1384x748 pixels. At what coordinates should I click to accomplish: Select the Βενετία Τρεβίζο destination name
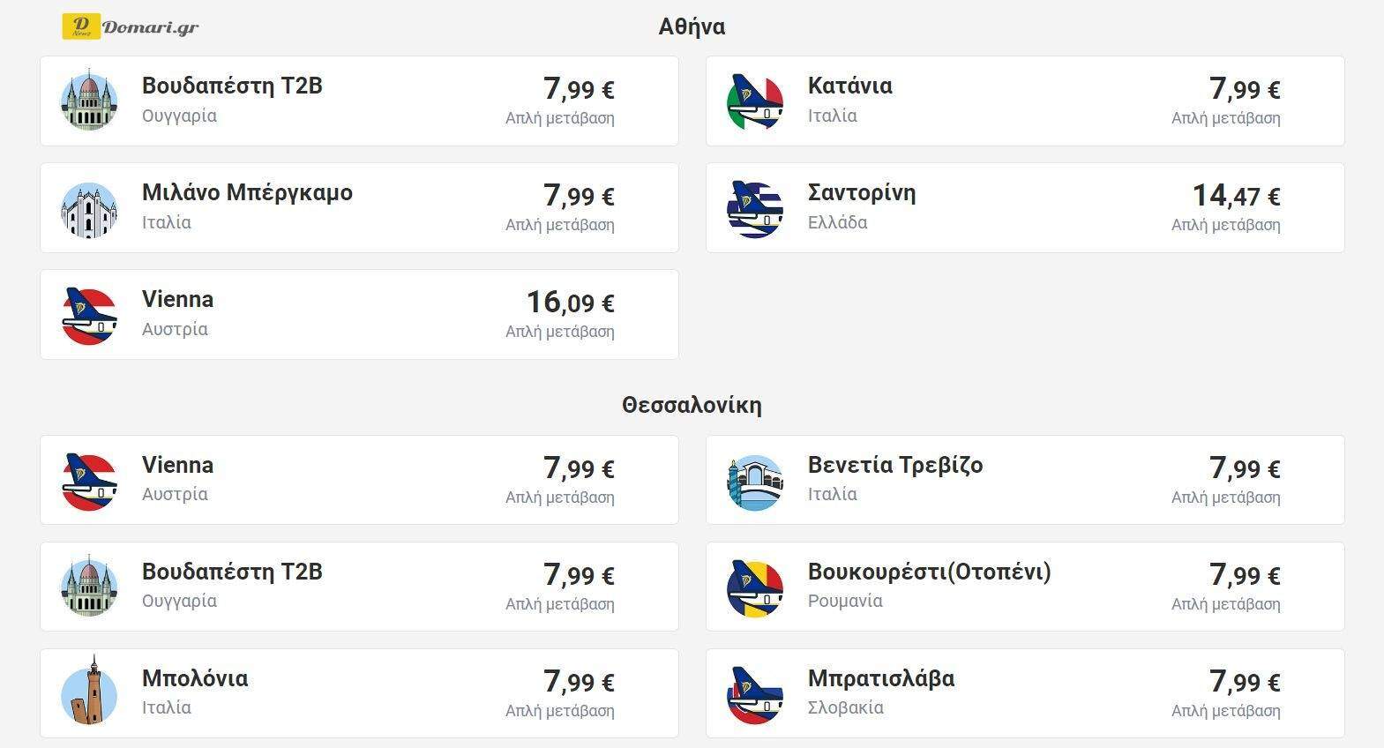pos(894,465)
